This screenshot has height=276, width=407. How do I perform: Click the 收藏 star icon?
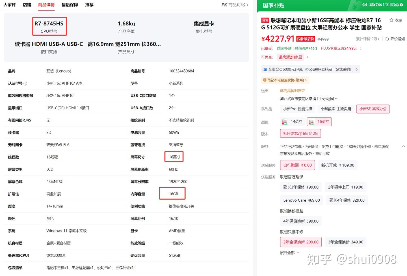391,20
